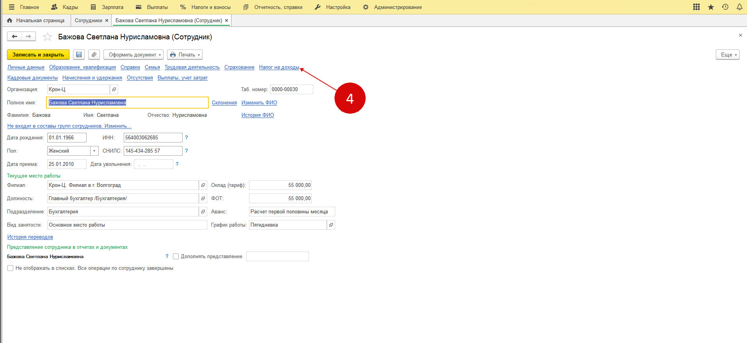Open the История ФИО link
The image size is (747, 343).
(258, 115)
